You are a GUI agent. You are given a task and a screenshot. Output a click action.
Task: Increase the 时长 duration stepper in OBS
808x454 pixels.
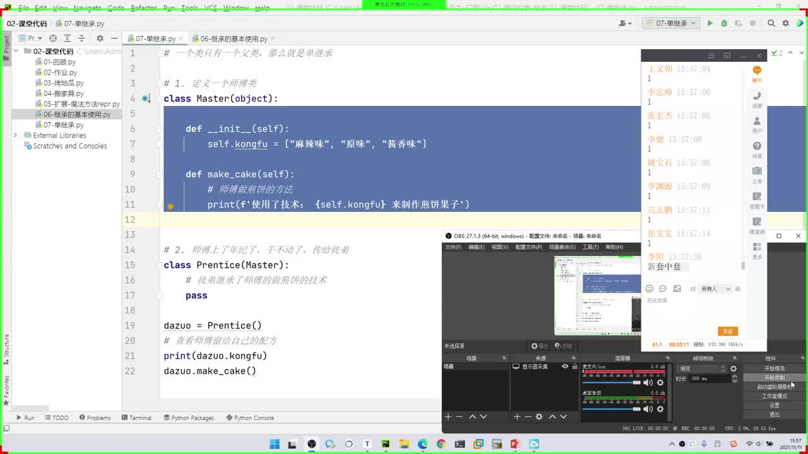734,376
